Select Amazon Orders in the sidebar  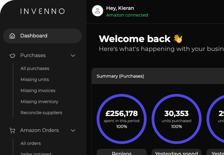pyautogui.click(x=39, y=130)
